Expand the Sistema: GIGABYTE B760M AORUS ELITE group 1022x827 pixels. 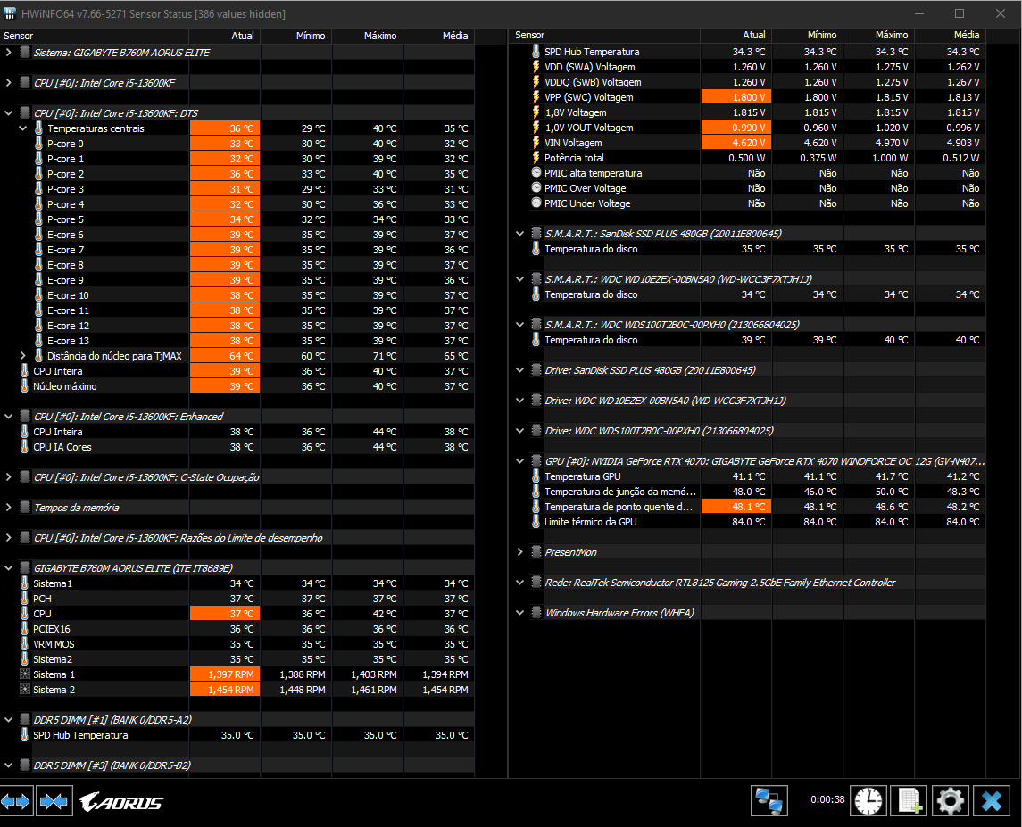(8, 52)
